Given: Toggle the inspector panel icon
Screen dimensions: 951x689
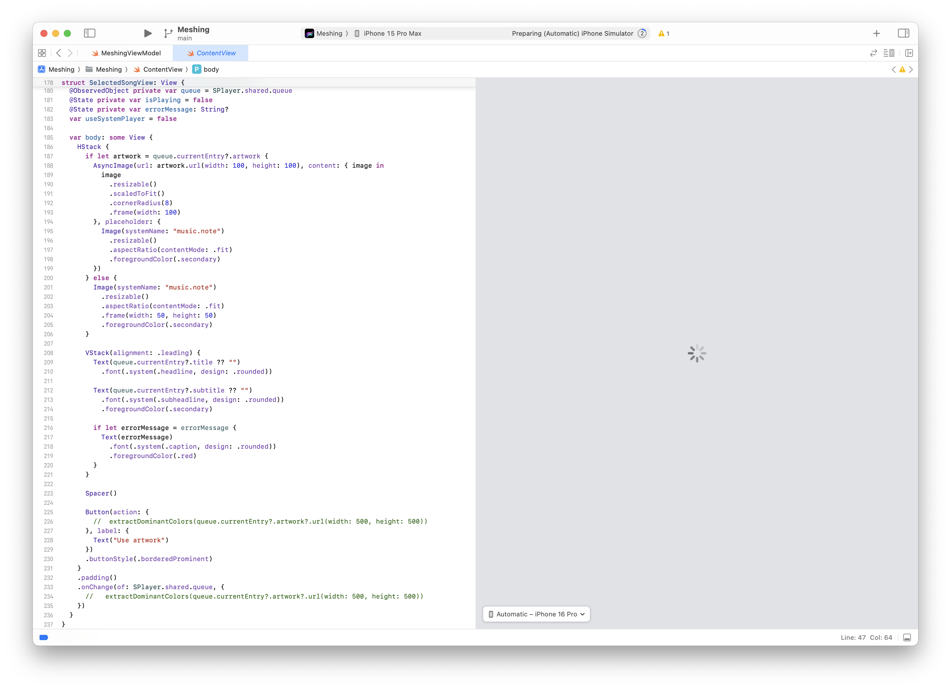Looking at the screenshot, I should coord(903,33).
